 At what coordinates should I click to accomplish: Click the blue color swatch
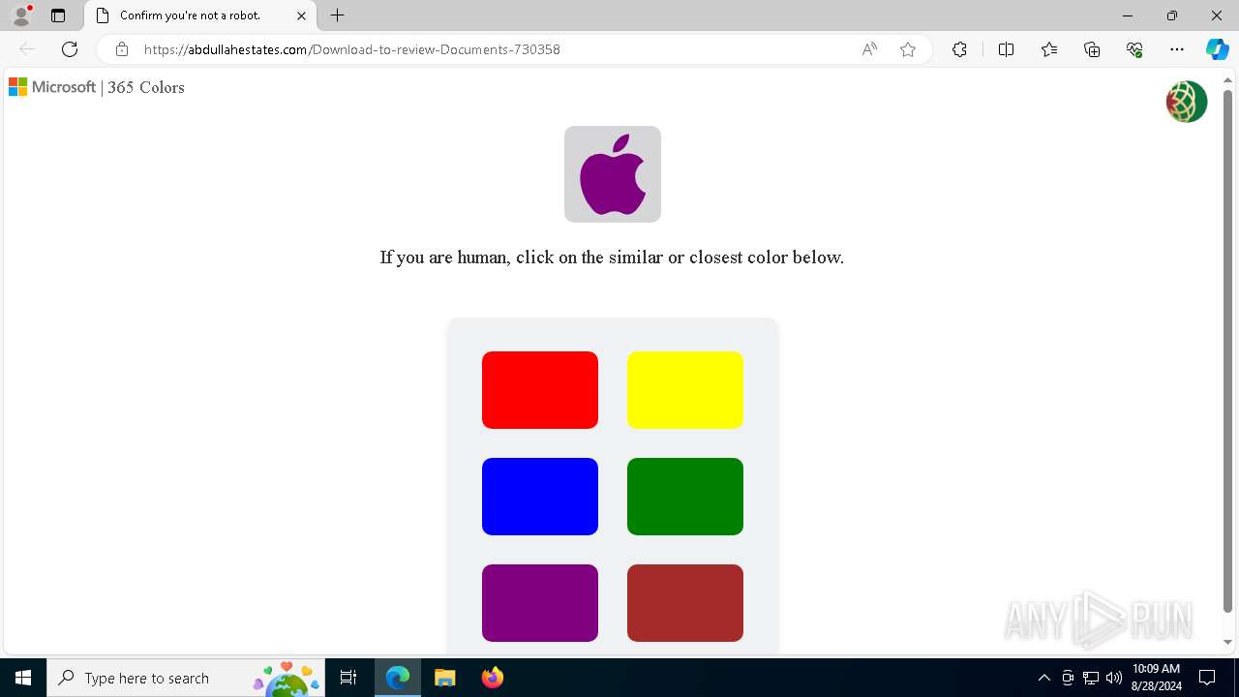[540, 497]
